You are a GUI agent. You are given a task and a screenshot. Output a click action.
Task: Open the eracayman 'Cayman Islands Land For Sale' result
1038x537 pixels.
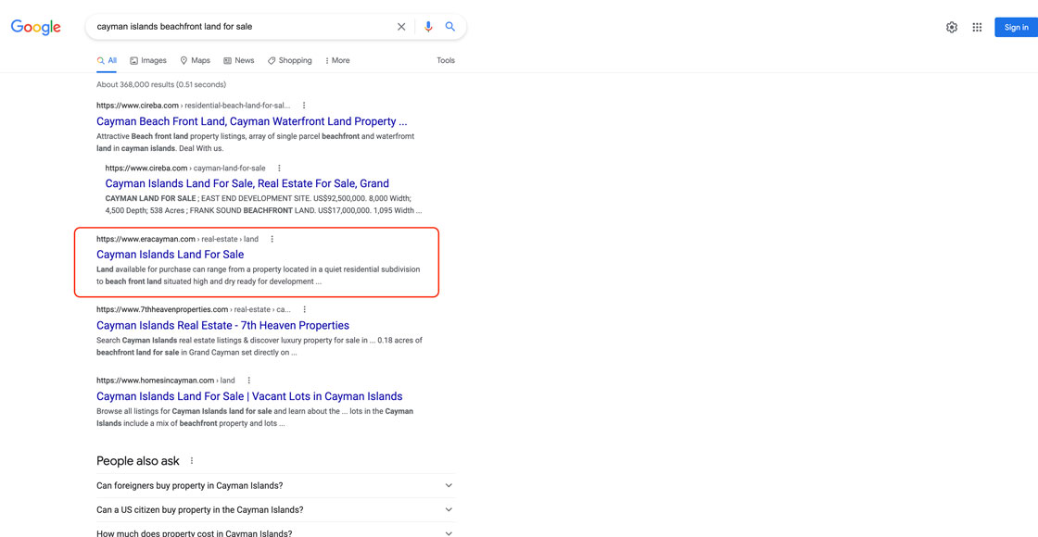click(x=171, y=255)
